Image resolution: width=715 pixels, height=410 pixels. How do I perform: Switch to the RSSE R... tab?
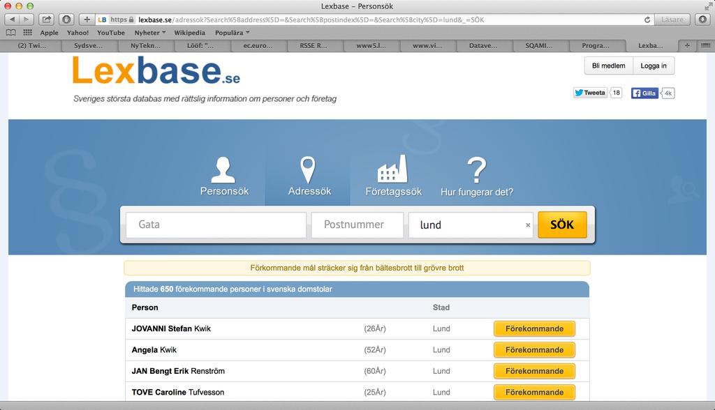314,45
